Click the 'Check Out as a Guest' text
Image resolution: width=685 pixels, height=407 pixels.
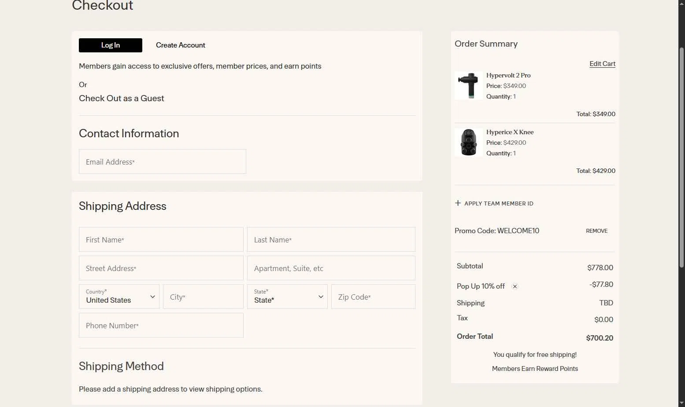coord(122,98)
